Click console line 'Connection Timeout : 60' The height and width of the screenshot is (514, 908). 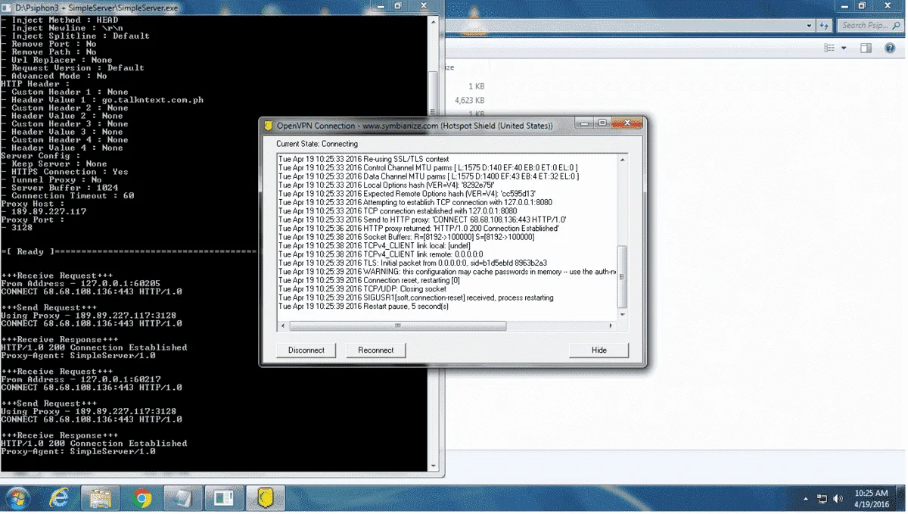67,196
